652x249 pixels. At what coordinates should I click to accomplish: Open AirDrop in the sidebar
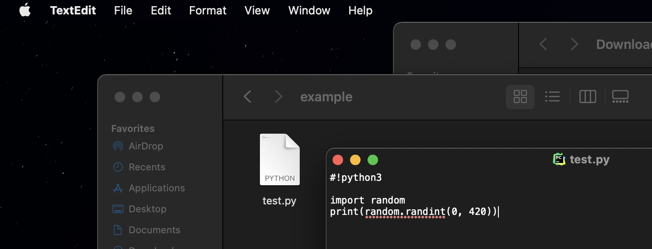pos(146,146)
